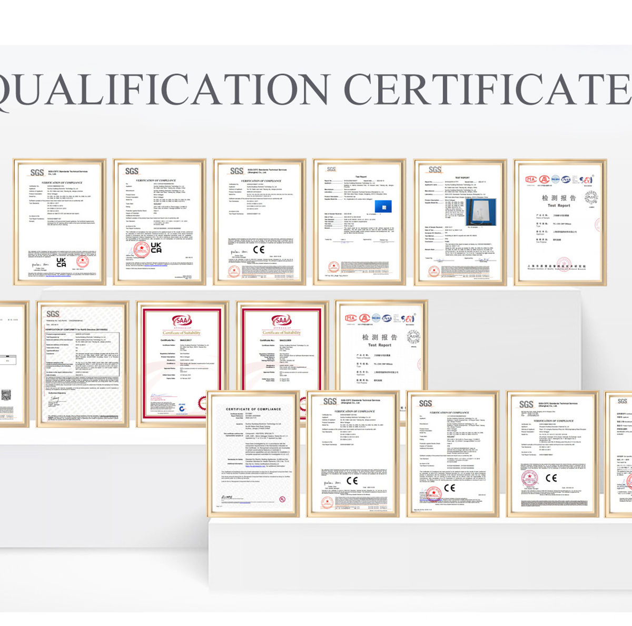632x626 pixels.
Task: Open SAA certificate number SAA213817
Action: pyautogui.click(x=182, y=364)
